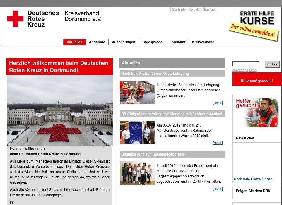Switch to the Angebote tab
Viewport: 282px width, 205px height.
[97, 42]
